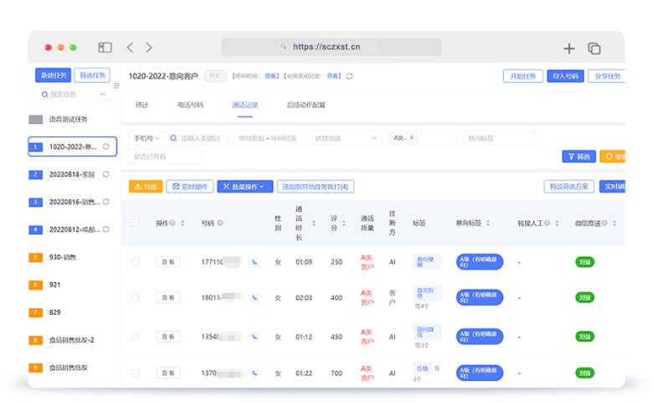Click the refresh icon next to 20220818 task
653x402 pixels.
(x=106, y=174)
